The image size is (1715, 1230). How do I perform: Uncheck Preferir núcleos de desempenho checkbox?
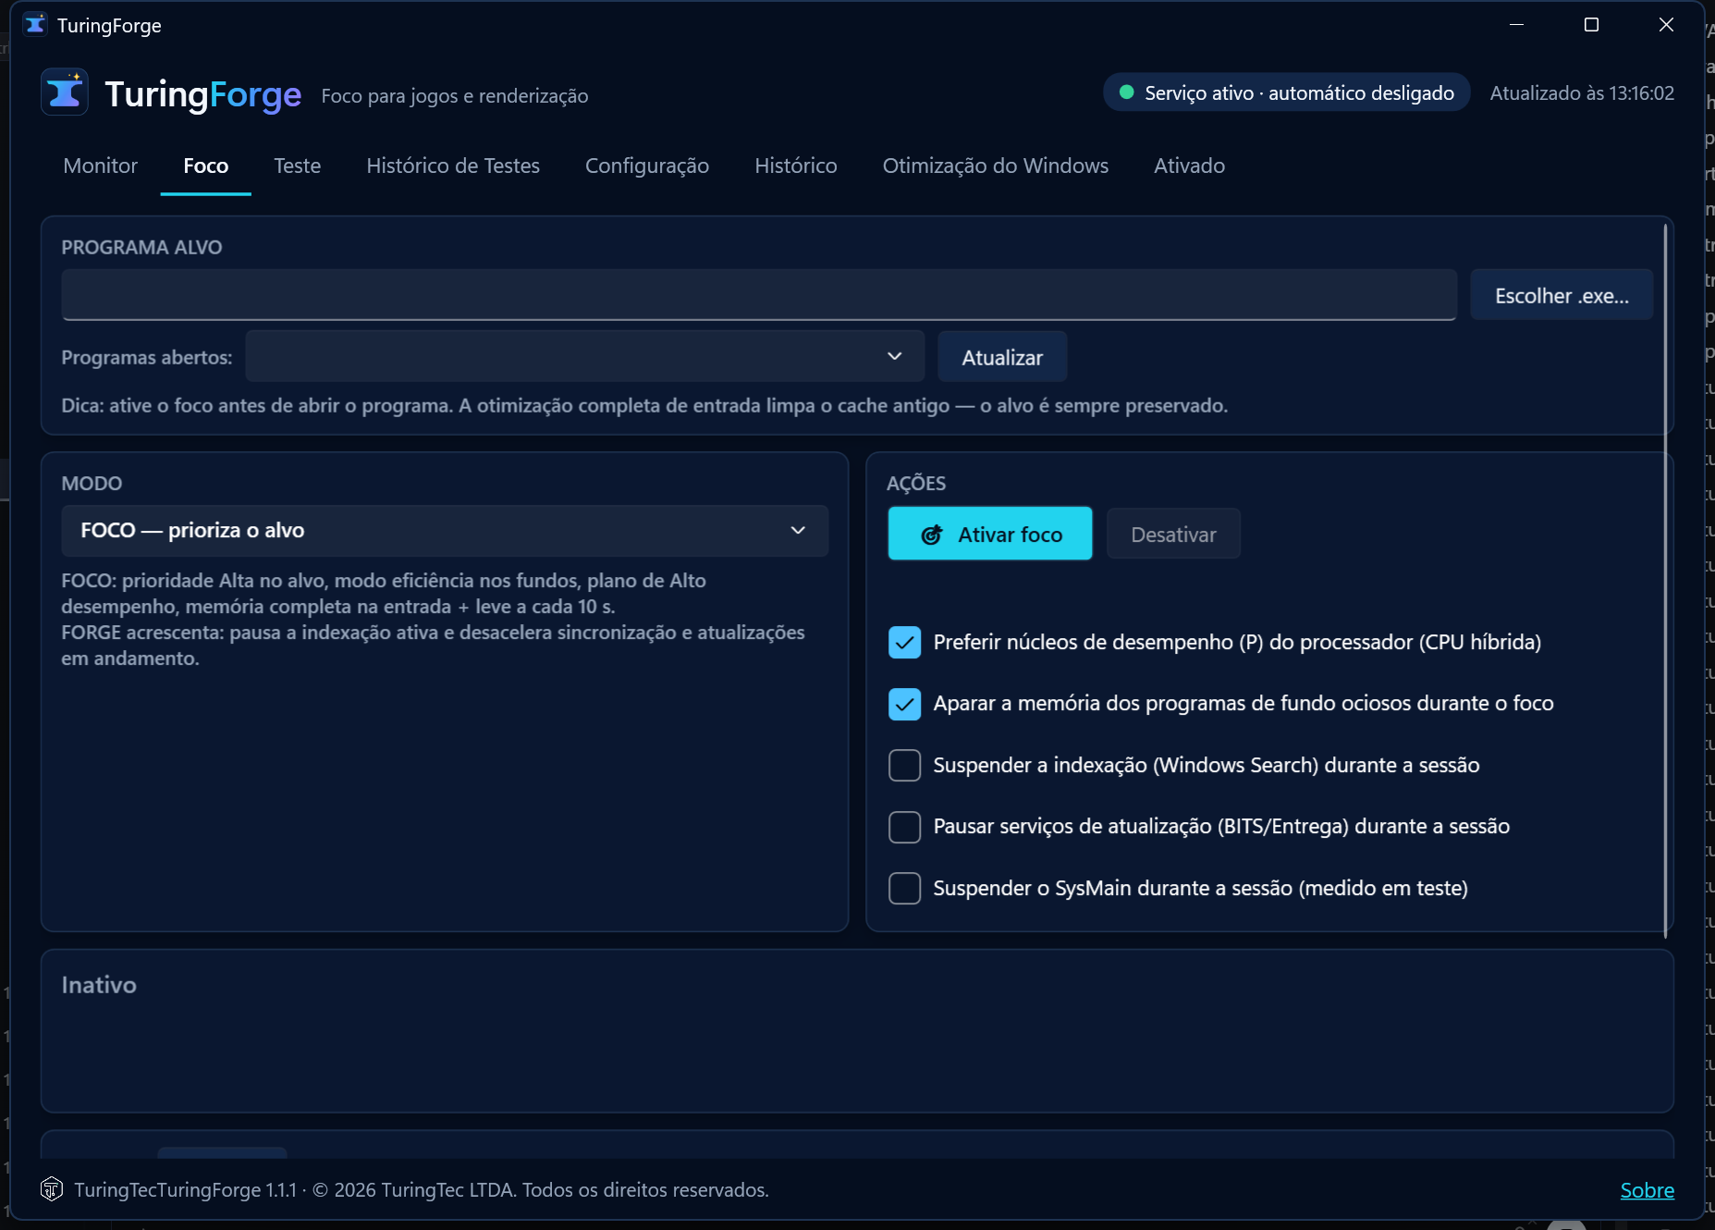pyautogui.click(x=904, y=642)
